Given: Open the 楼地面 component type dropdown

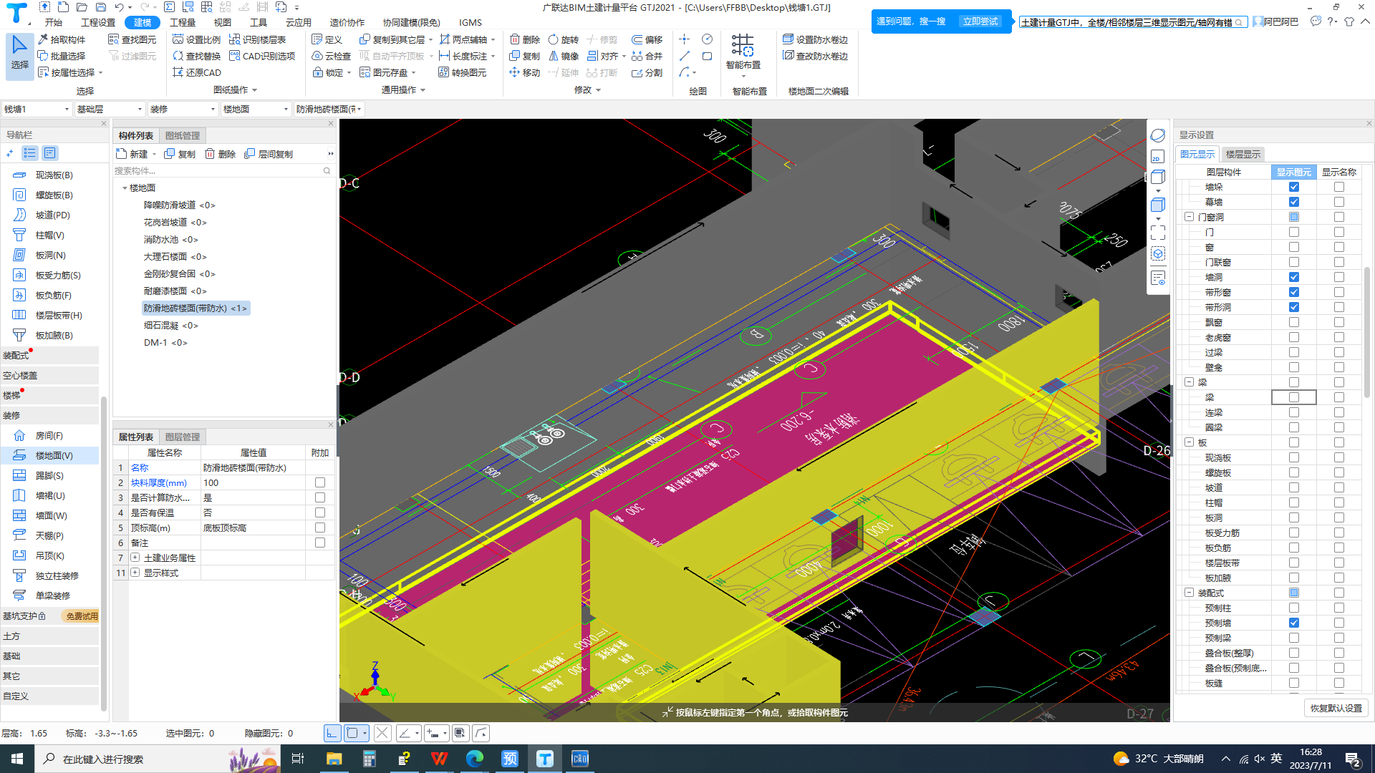Looking at the screenshot, I should coord(256,109).
